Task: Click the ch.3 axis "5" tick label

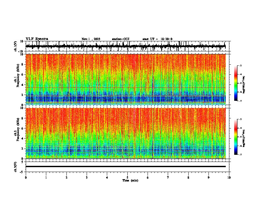Action: coord(22,162)
